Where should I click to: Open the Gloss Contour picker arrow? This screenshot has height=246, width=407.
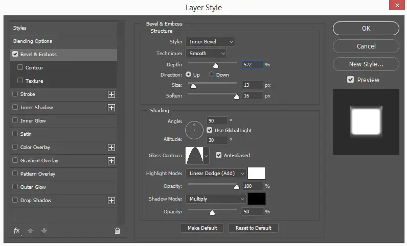(207, 156)
